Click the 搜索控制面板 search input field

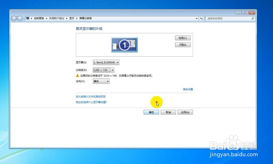[x=227, y=18]
